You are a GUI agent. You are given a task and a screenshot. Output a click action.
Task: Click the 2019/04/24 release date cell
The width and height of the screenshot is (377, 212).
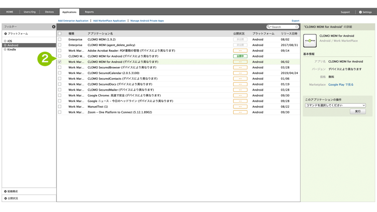click(289, 73)
